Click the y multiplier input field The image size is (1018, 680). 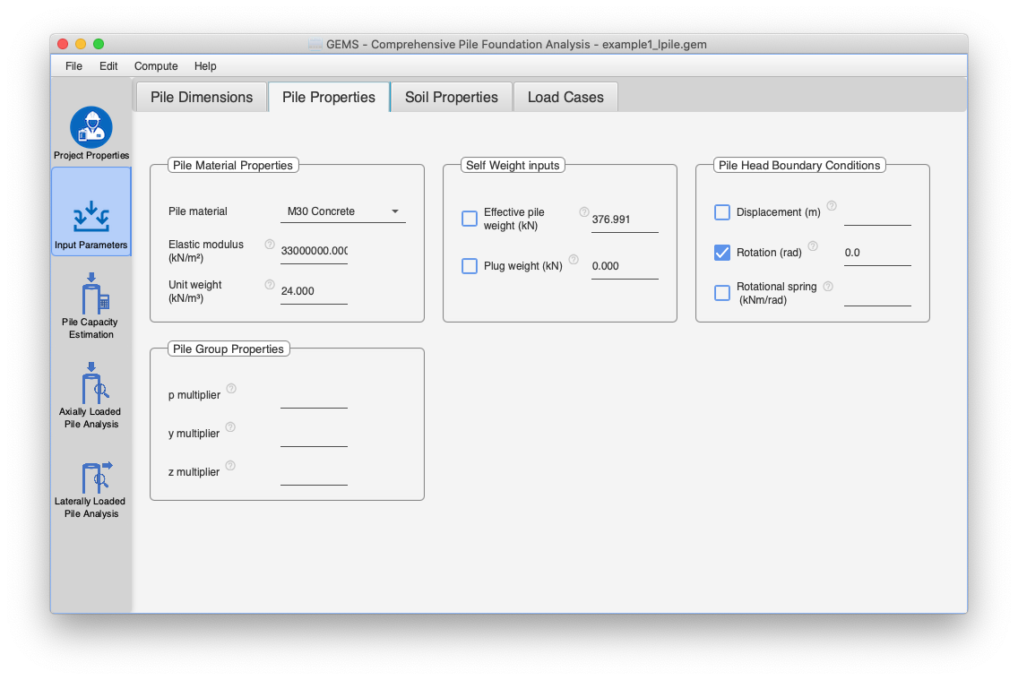pos(314,434)
